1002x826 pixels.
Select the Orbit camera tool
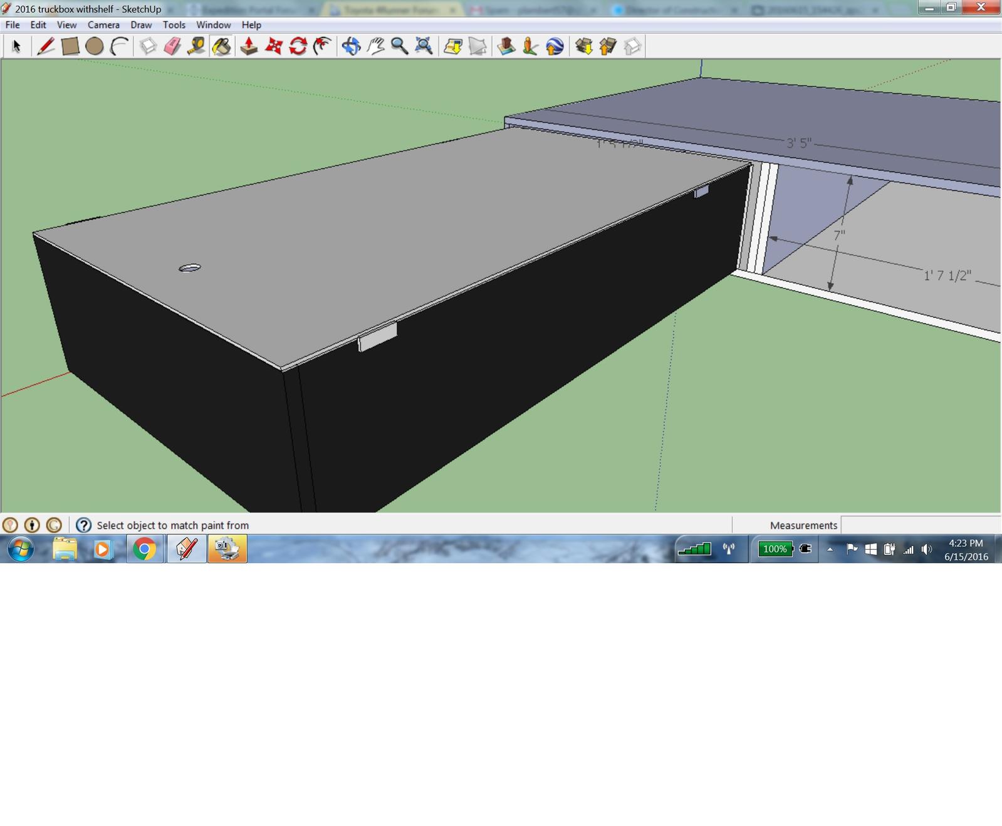pyautogui.click(x=351, y=46)
